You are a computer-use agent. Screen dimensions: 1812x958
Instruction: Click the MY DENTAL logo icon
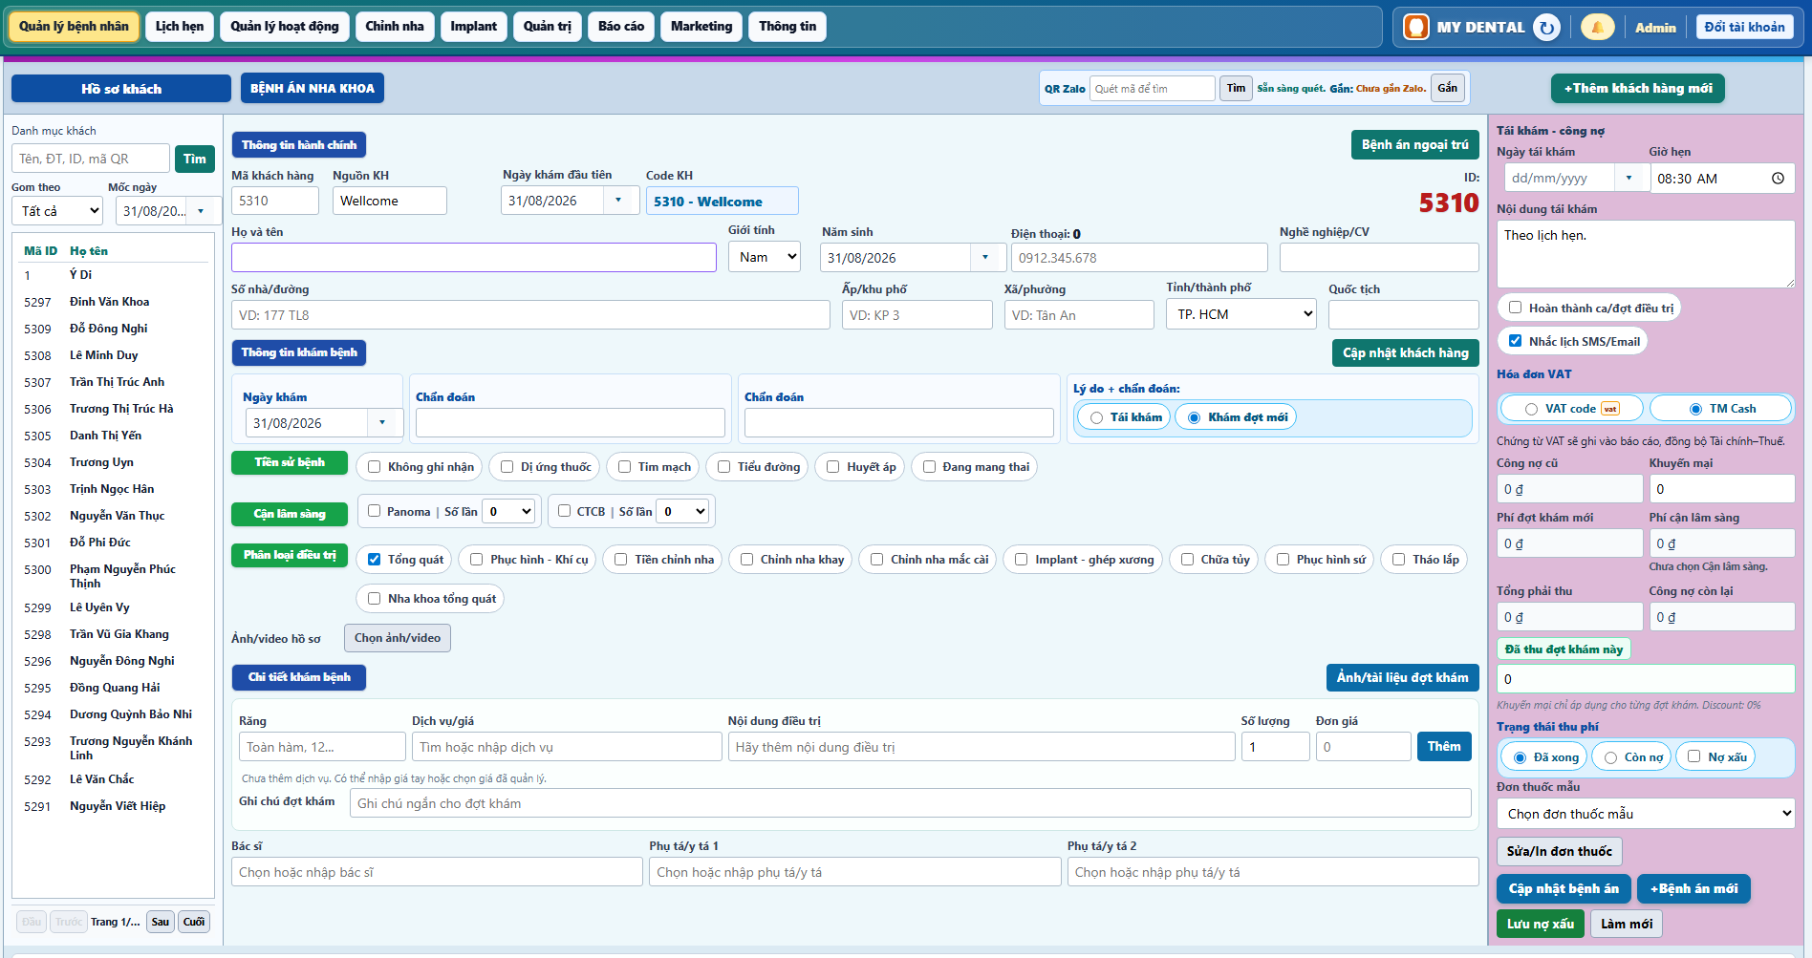click(x=1415, y=27)
